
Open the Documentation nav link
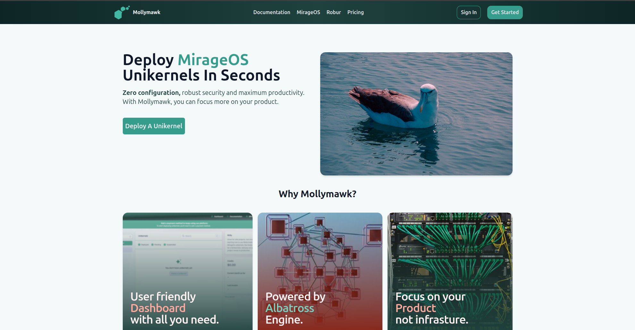click(x=272, y=13)
